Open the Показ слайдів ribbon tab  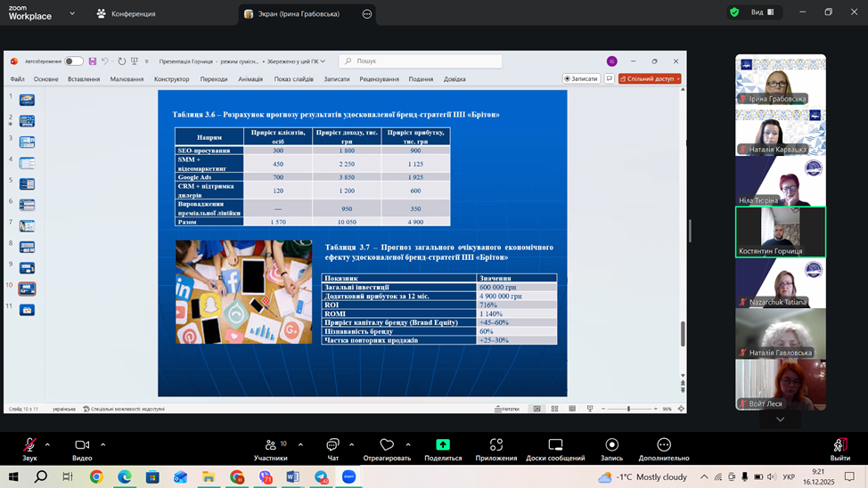[293, 79]
